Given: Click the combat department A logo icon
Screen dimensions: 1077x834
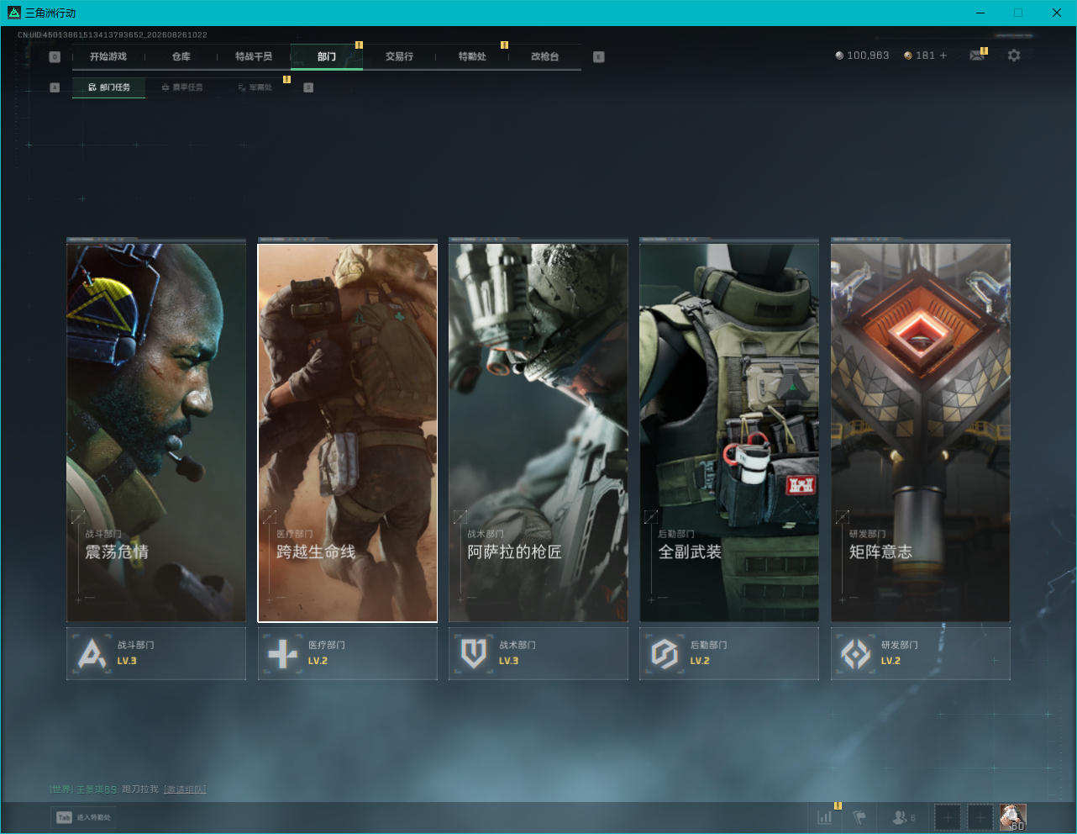Looking at the screenshot, I should 92,653.
